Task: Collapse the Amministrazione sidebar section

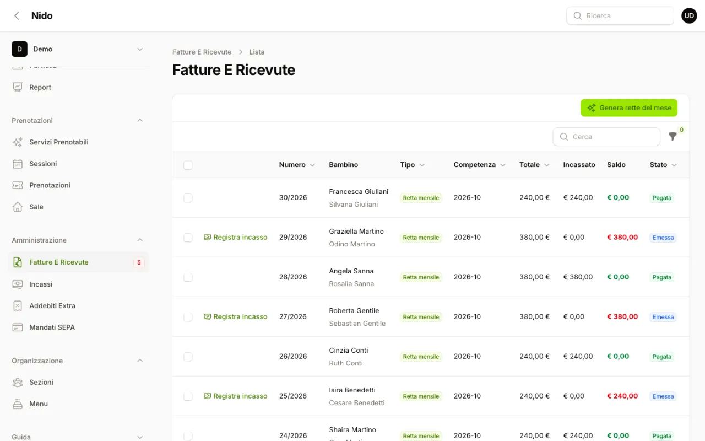Action: pyautogui.click(x=140, y=240)
